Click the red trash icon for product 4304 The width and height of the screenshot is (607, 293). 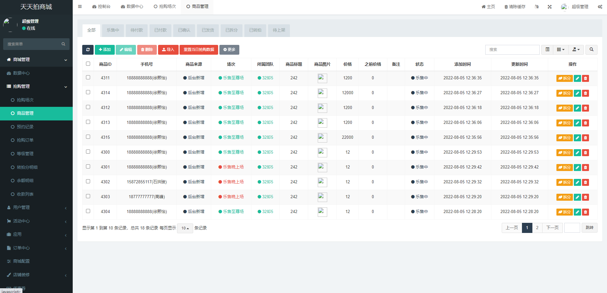(586, 212)
